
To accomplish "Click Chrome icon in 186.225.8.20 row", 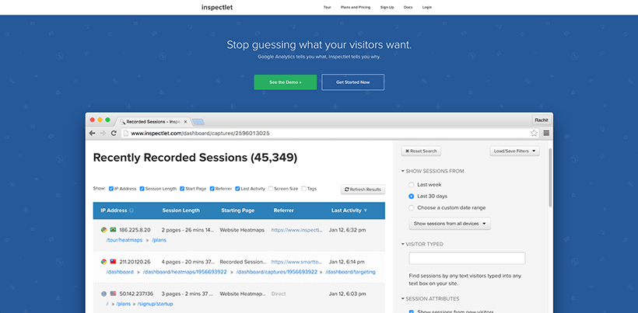I will click(x=103, y=230).
